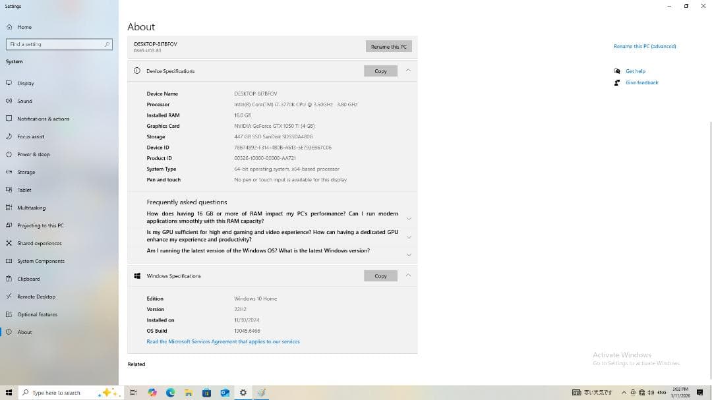
Task: Open the Microsoft Services Agreement link
Action: pyautogui.click(x=223, y=342)
